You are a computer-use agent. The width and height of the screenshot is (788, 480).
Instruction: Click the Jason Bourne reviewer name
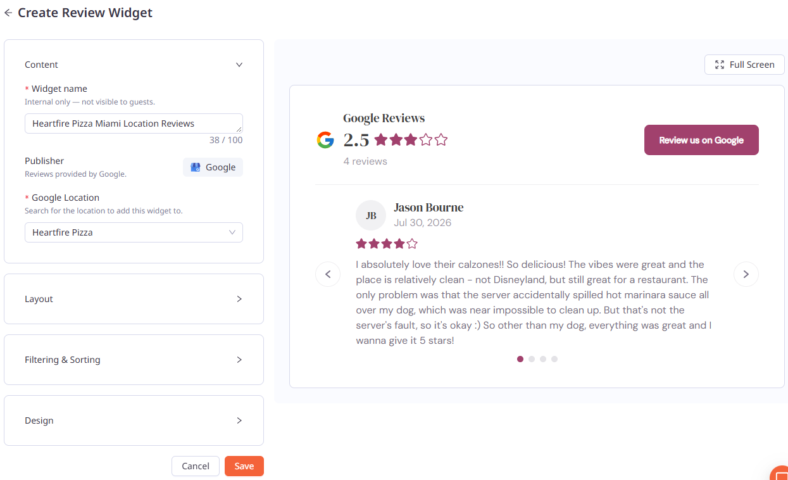point(428,208)
